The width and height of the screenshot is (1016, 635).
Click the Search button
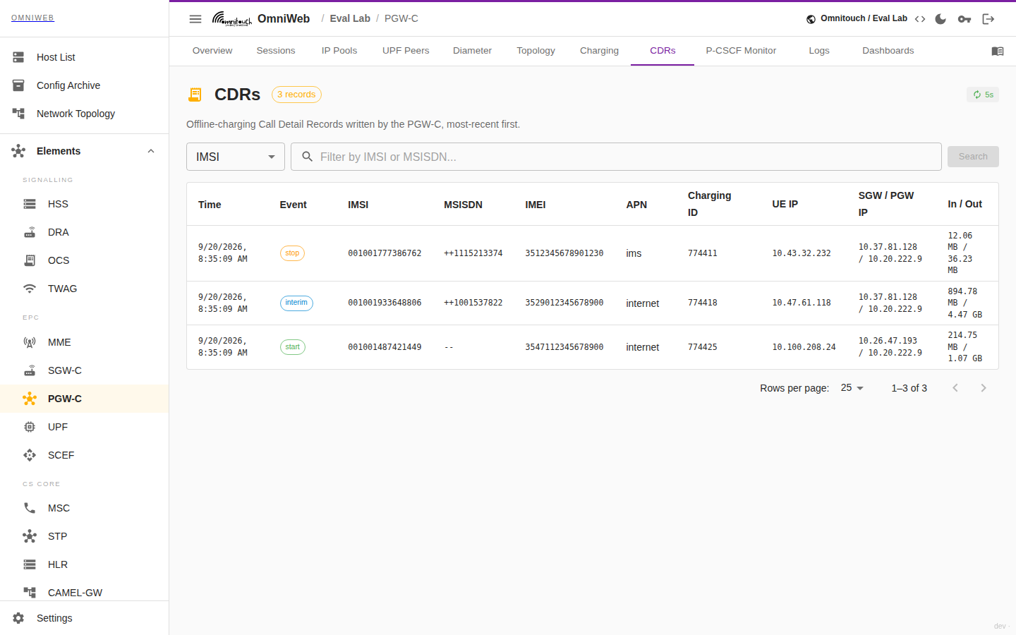pyautogui.click(x=973, y=157)
